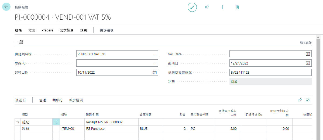The height and width of the screenshot is (140, 323).
Task: Click the unit cost cell 5.00
Action: (x=227, y=129)
